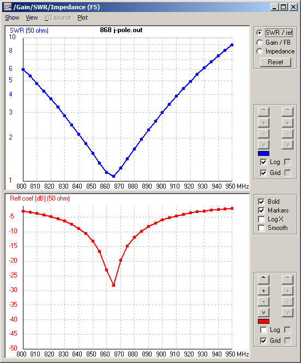Open the Plot menu

coord(82,17)
